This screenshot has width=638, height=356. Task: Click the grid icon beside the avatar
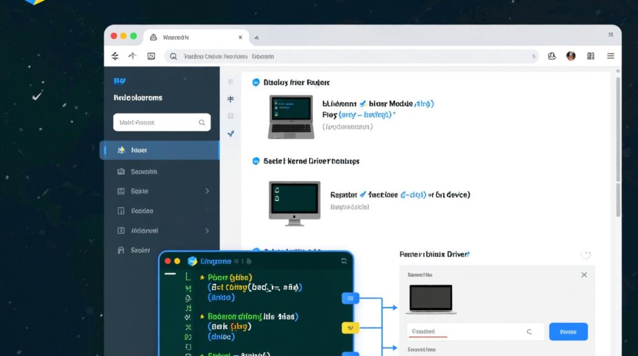coord(591,56)
